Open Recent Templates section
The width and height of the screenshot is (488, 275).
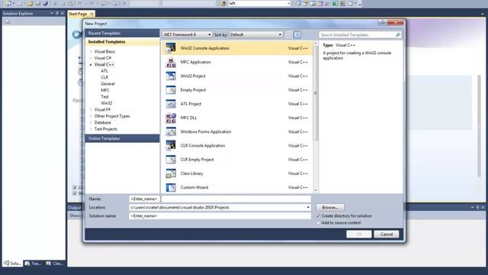[122, 33]
